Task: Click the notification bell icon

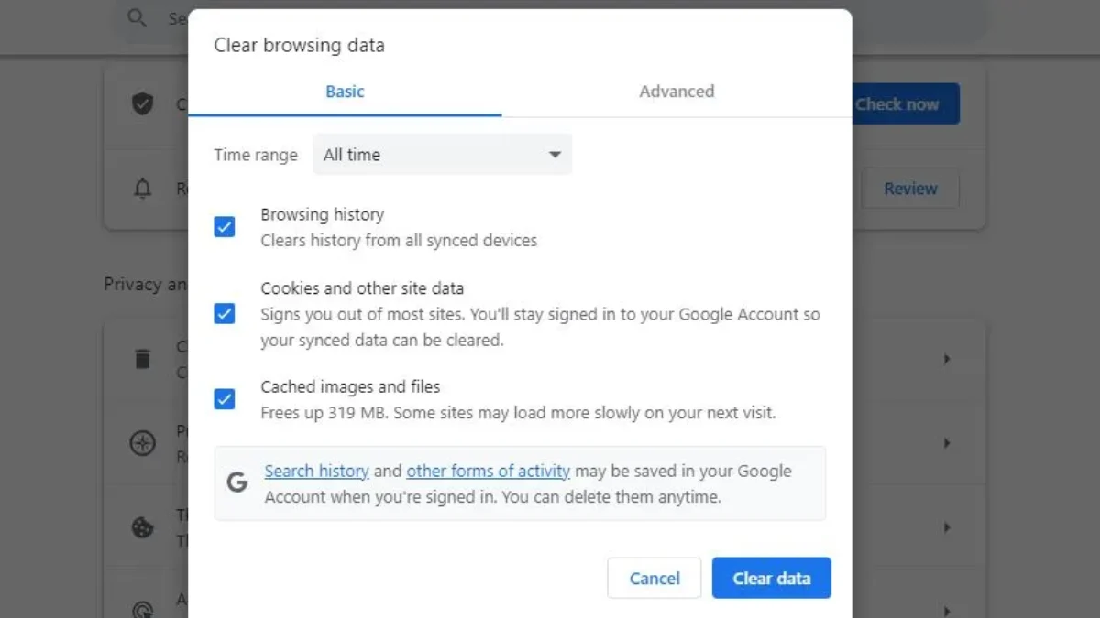Action: [142, 189]
